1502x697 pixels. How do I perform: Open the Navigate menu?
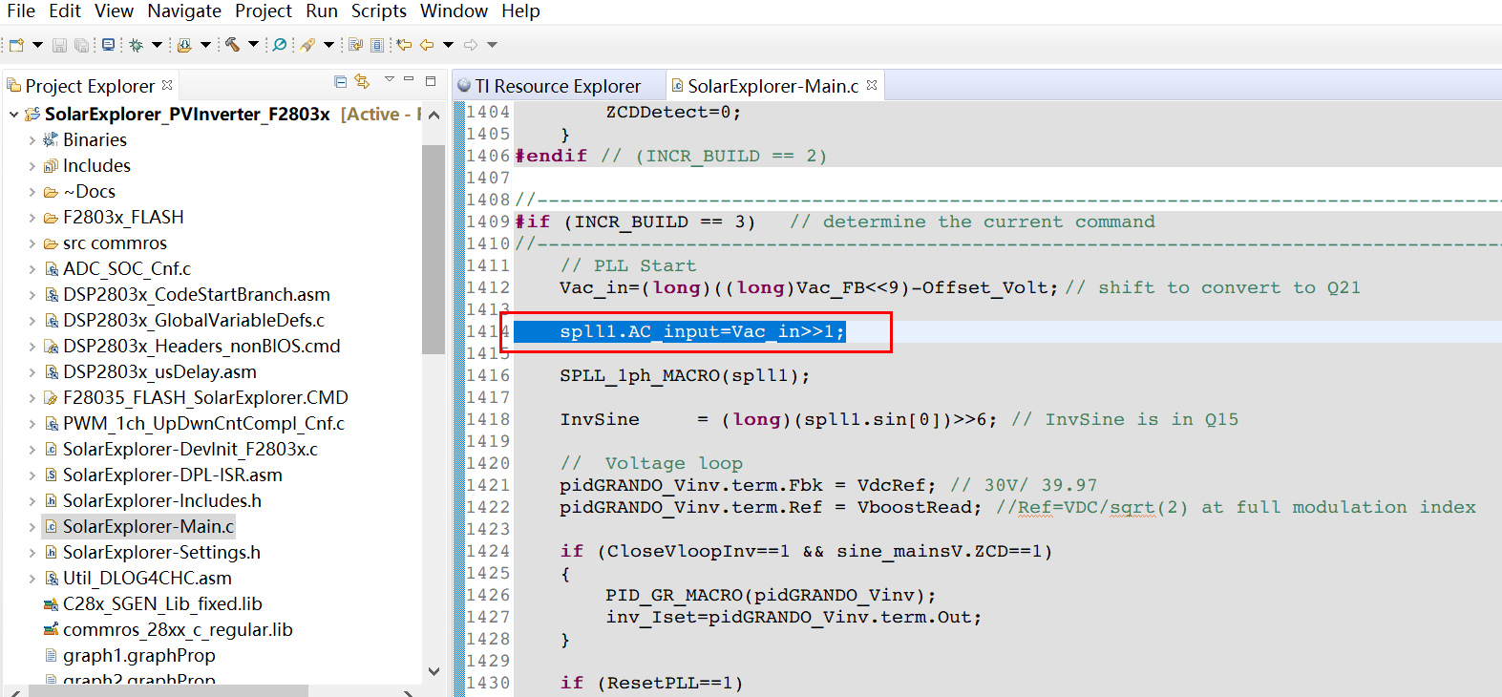point(184,11)
